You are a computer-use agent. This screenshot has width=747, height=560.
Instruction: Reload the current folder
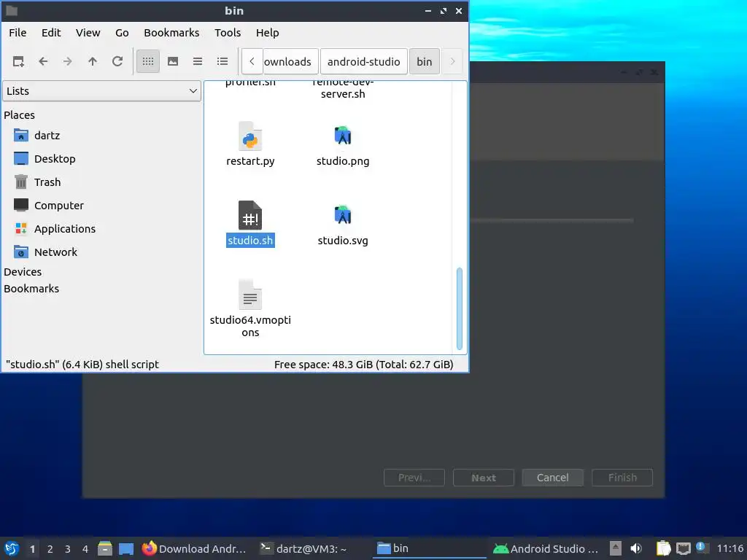coord(117,61)
